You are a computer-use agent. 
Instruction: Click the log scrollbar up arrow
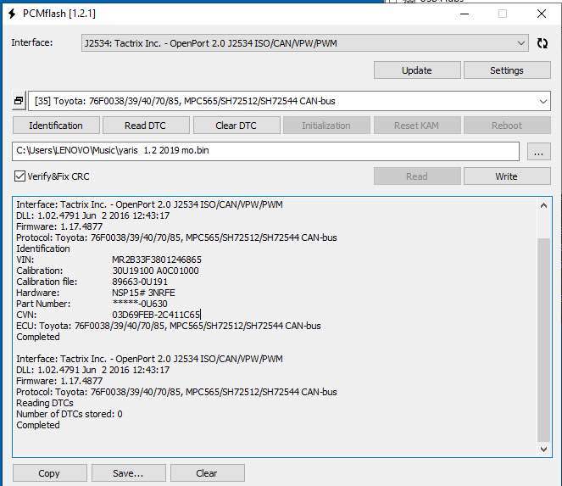click(x=543, y=205)
